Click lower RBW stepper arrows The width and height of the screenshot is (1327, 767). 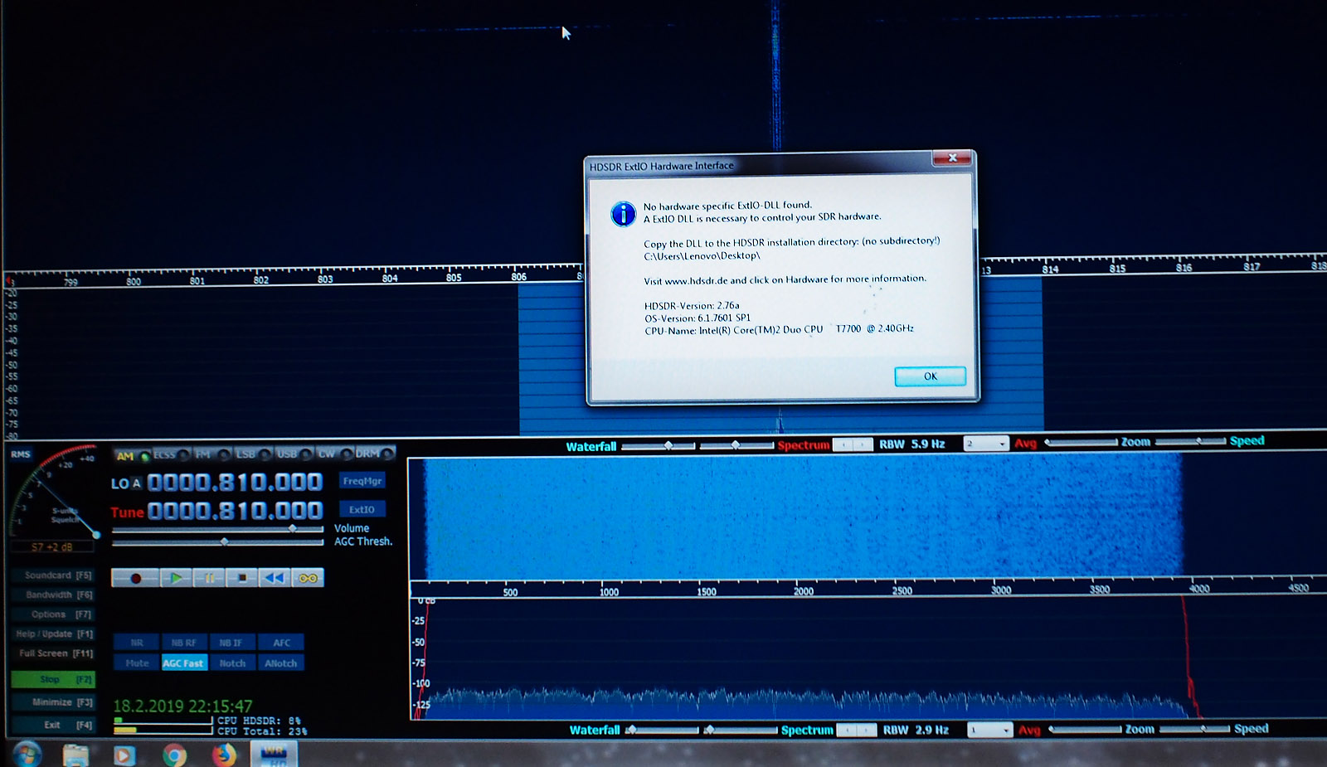[857, 731]
